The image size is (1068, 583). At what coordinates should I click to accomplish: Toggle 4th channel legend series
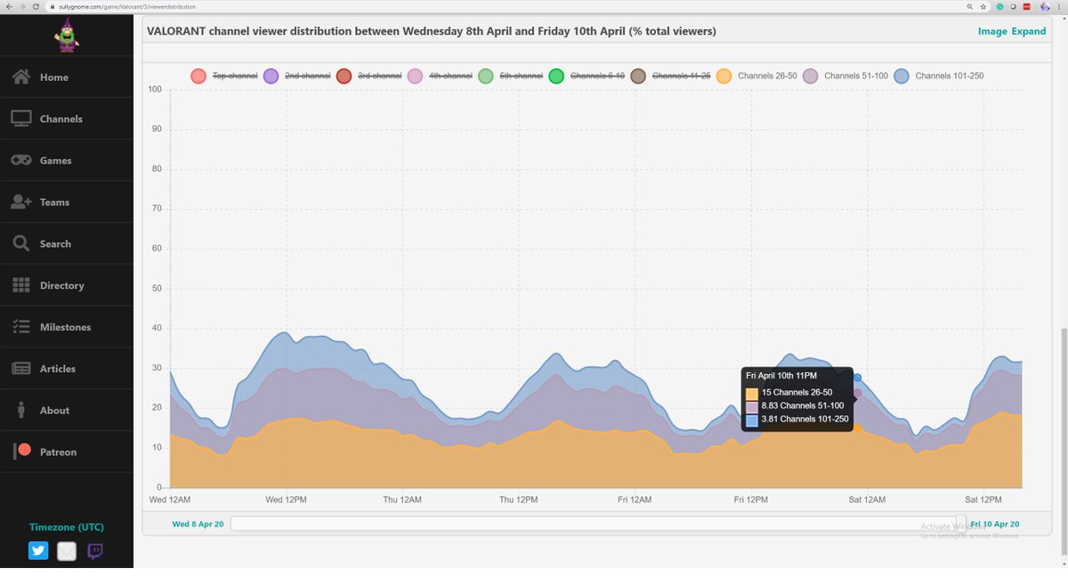(x=441, y=76)
